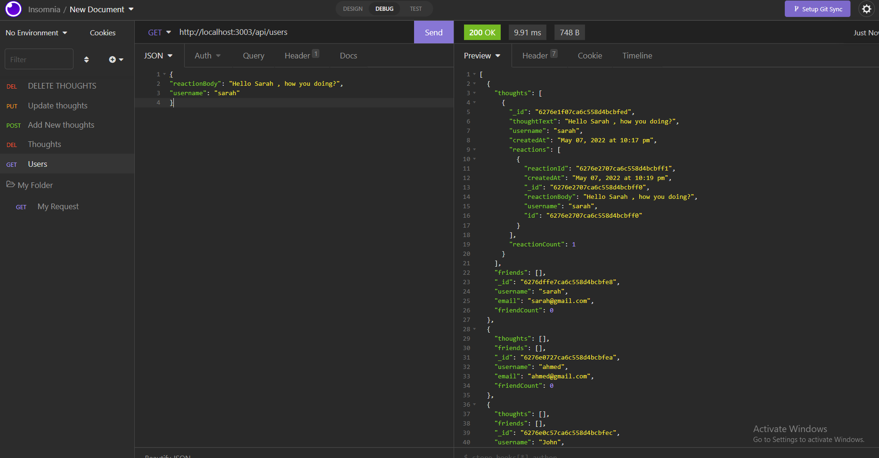The width and height of the screenshot is (879, 458).
Task: Select the Thoughts delete request
Action: pyautogui.click(x=67, y=144)
